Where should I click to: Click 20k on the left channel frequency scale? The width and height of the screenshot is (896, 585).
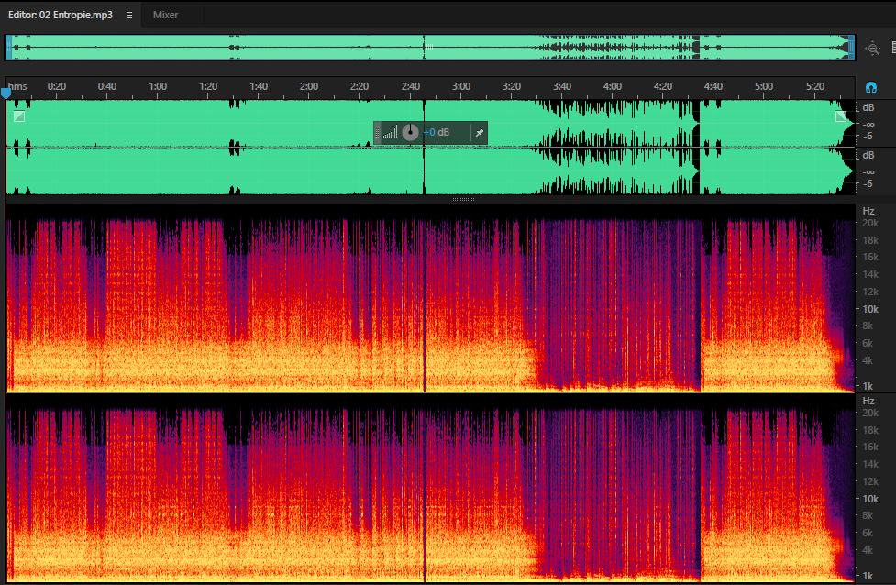coord(869,223)
